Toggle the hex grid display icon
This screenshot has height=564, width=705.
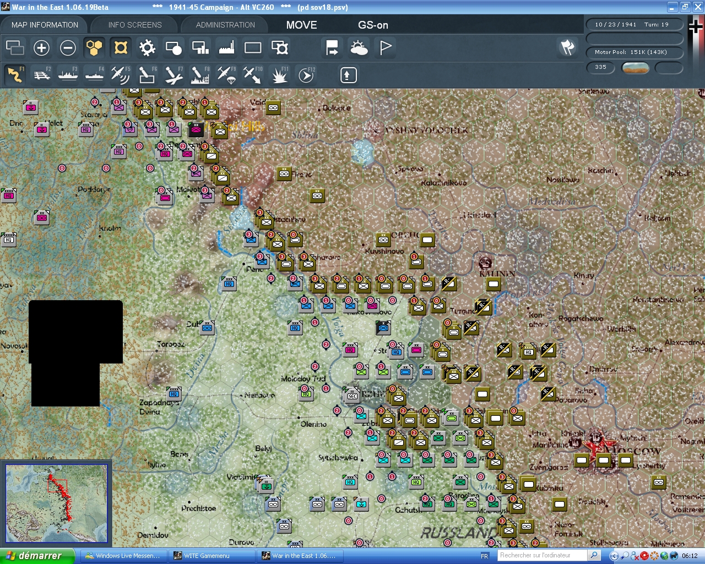pyautogui.click(x=94, y=48)
